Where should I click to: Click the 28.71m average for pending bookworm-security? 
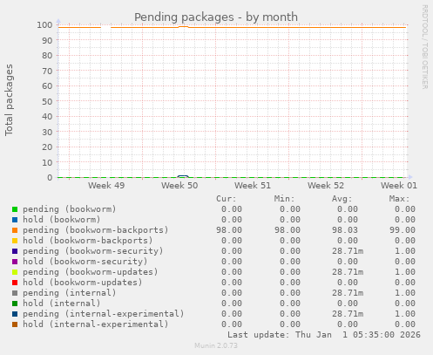pos(348,251)
